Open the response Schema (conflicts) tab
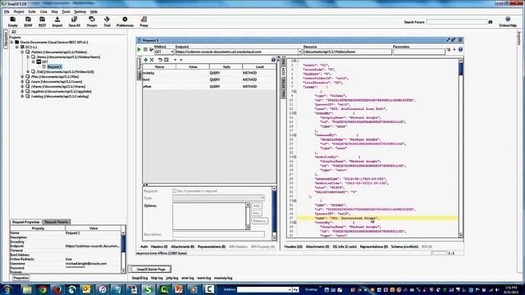Image resolution: width=525 pixels, height=295 pixels. coord(404,247)
